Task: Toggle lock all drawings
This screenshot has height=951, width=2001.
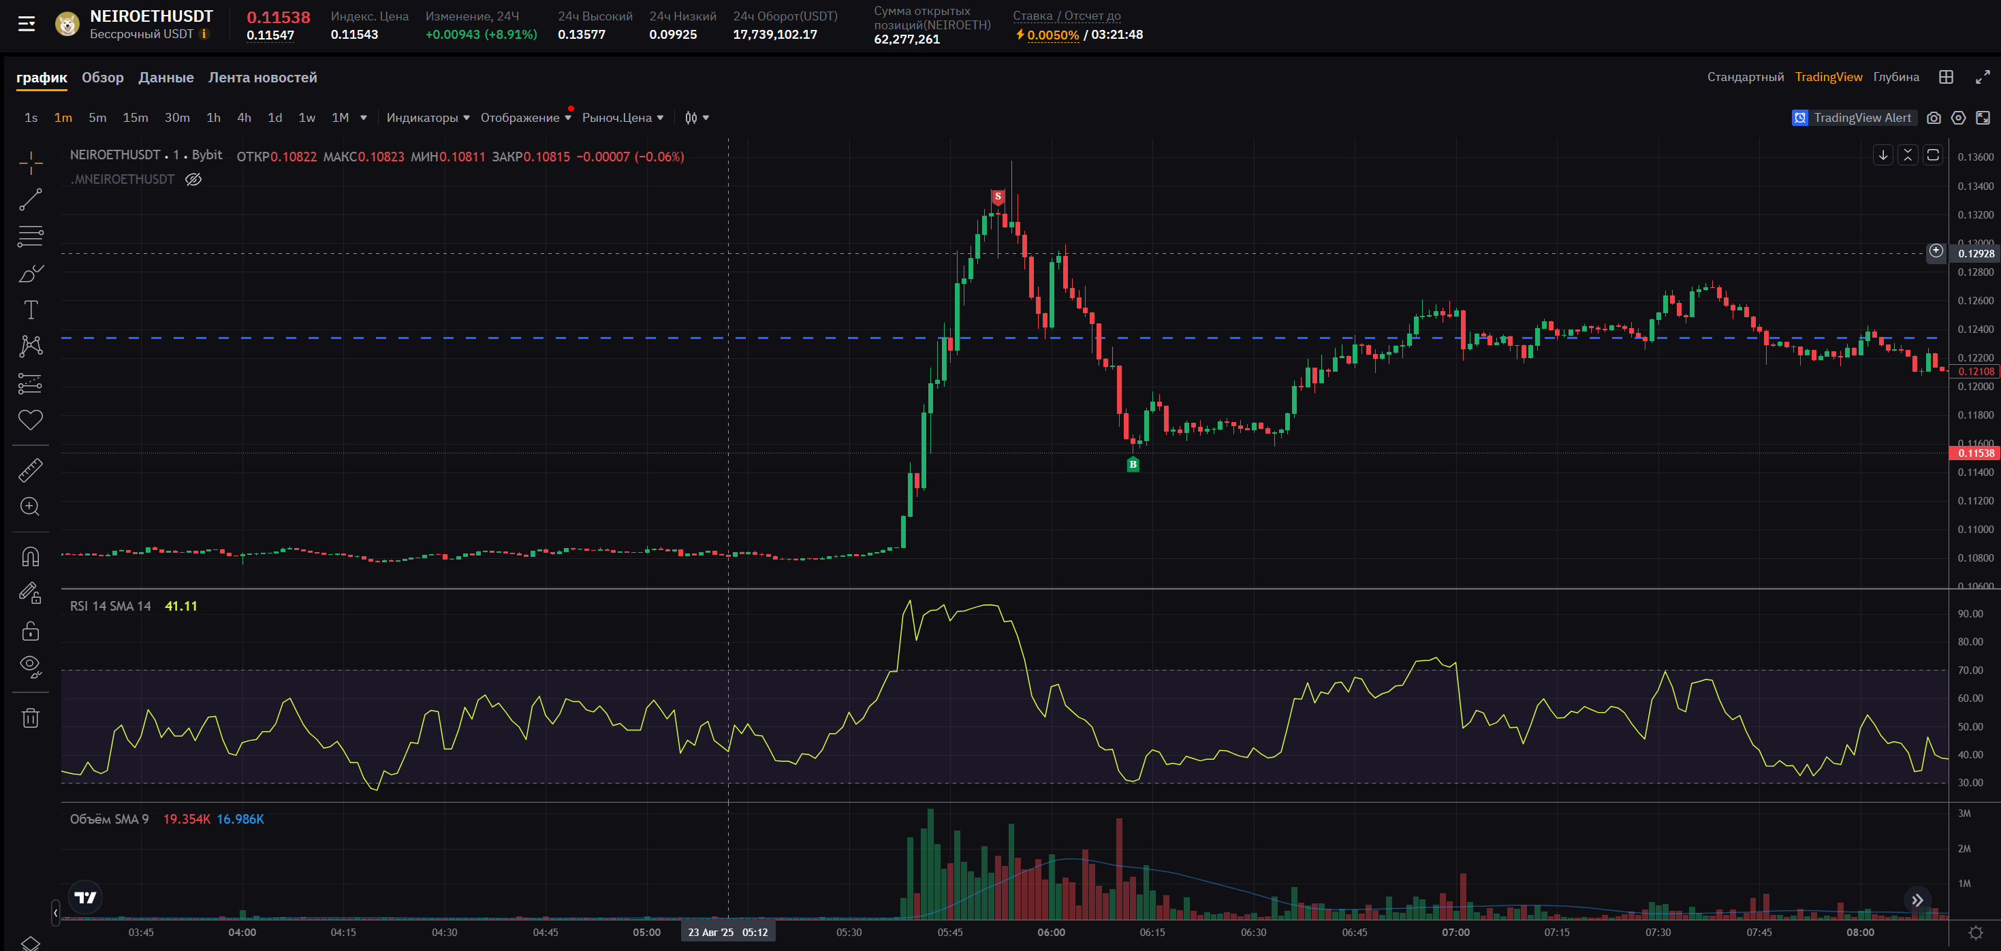Action: [30, 630]
